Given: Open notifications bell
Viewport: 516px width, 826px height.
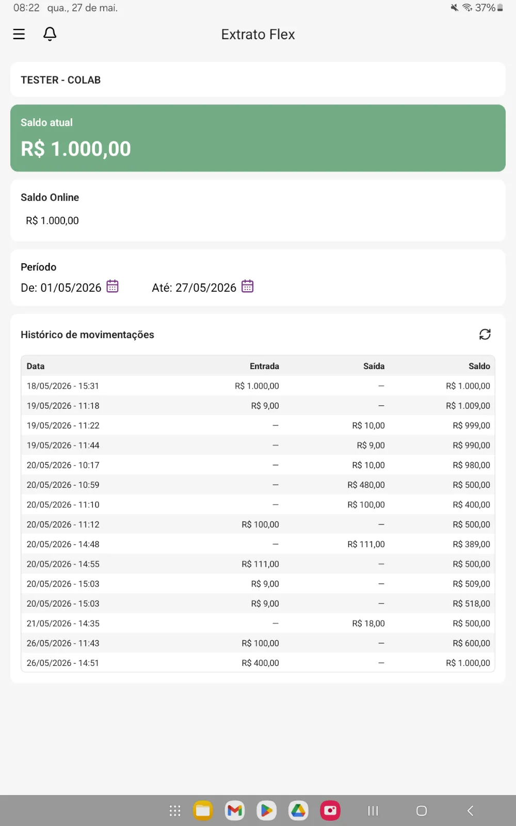Looking at the screenshot, I should click(x=50, y=34).
